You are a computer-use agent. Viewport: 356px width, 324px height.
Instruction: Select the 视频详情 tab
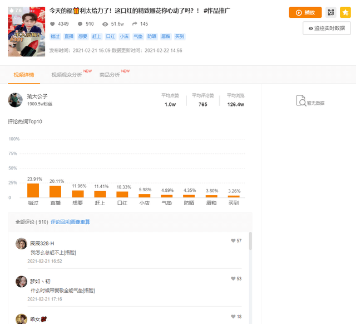click(24, 75)
